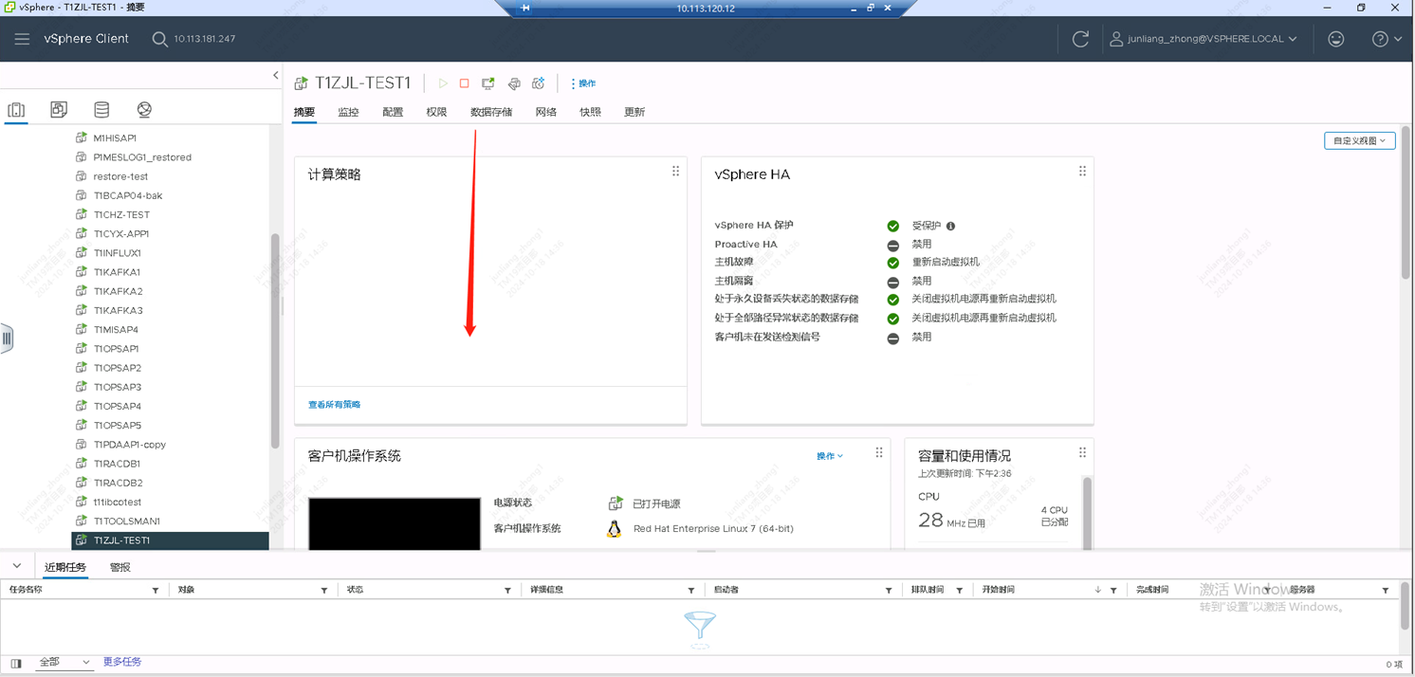1415x677 pixels.
Task: Open VMs and Templates inventory view icon
Action: 59,110
